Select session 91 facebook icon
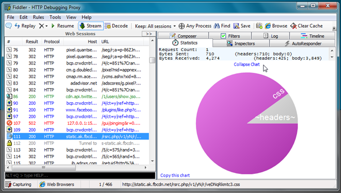This screenshot has height=193, width=341. click(x=9, y=110)
